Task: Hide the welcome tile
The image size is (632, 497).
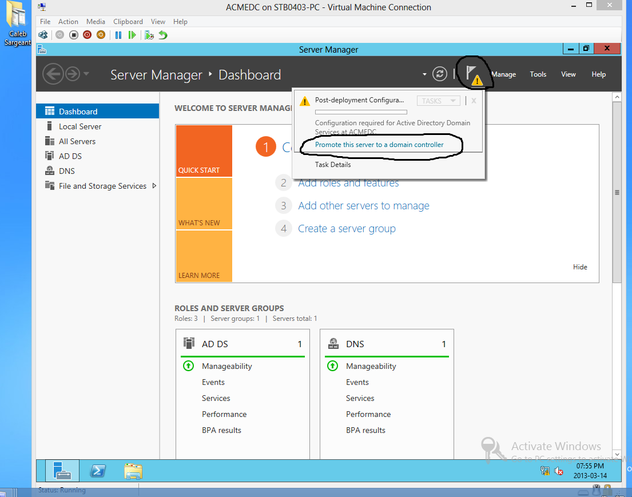Action: [580, 267]
